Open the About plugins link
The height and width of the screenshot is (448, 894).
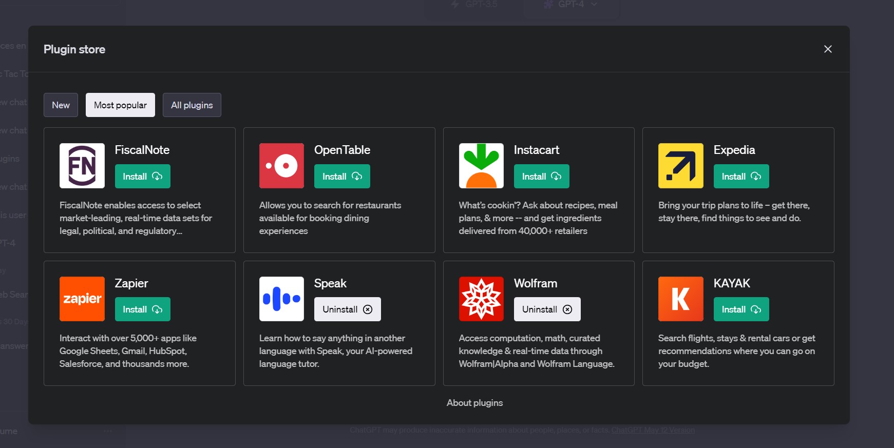pyautogui.click(x=475, y=403)
